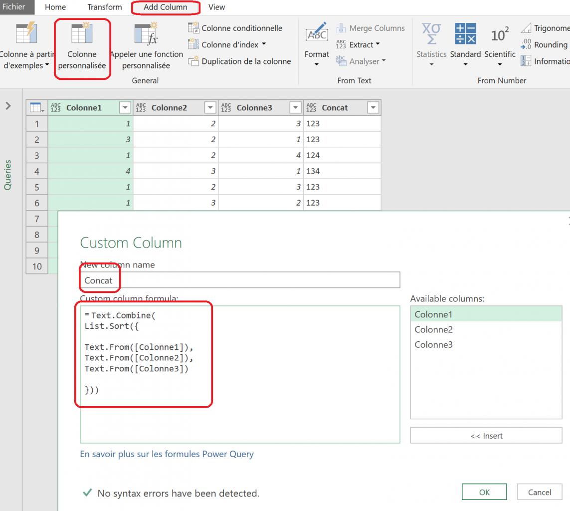The width and height of the screenshot is (570, 511).
Task: Select the Colonne2 column header
Action: [176, 108]
